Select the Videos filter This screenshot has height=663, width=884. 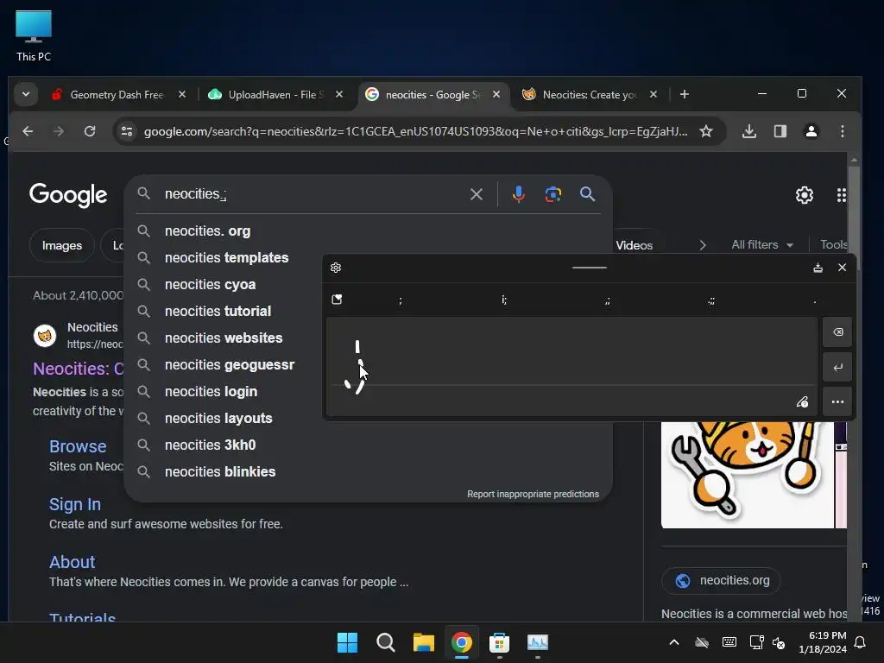635,245
